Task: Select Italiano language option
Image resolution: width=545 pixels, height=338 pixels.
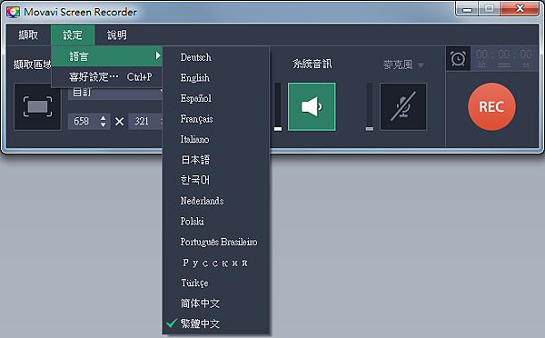Action: point(216,139)
